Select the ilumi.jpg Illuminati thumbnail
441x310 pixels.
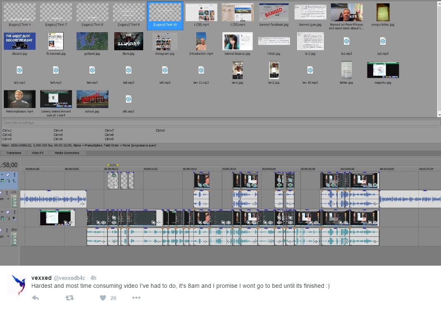coord(128,41)
